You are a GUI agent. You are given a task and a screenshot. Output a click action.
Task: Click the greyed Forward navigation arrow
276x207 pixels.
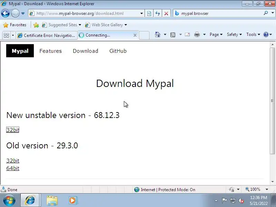tap(15, 13)
